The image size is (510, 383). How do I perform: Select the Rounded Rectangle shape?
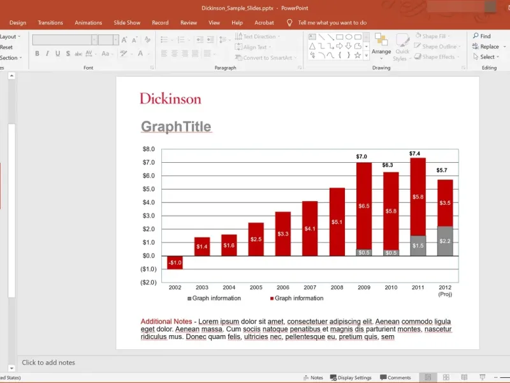click(358, 37)
